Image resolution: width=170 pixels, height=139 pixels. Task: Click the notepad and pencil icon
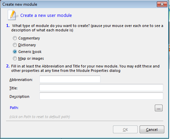click(x=13, y=15)
